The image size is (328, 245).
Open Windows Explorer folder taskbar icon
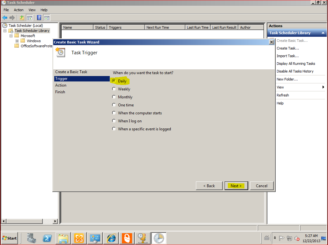click(63, 238)
